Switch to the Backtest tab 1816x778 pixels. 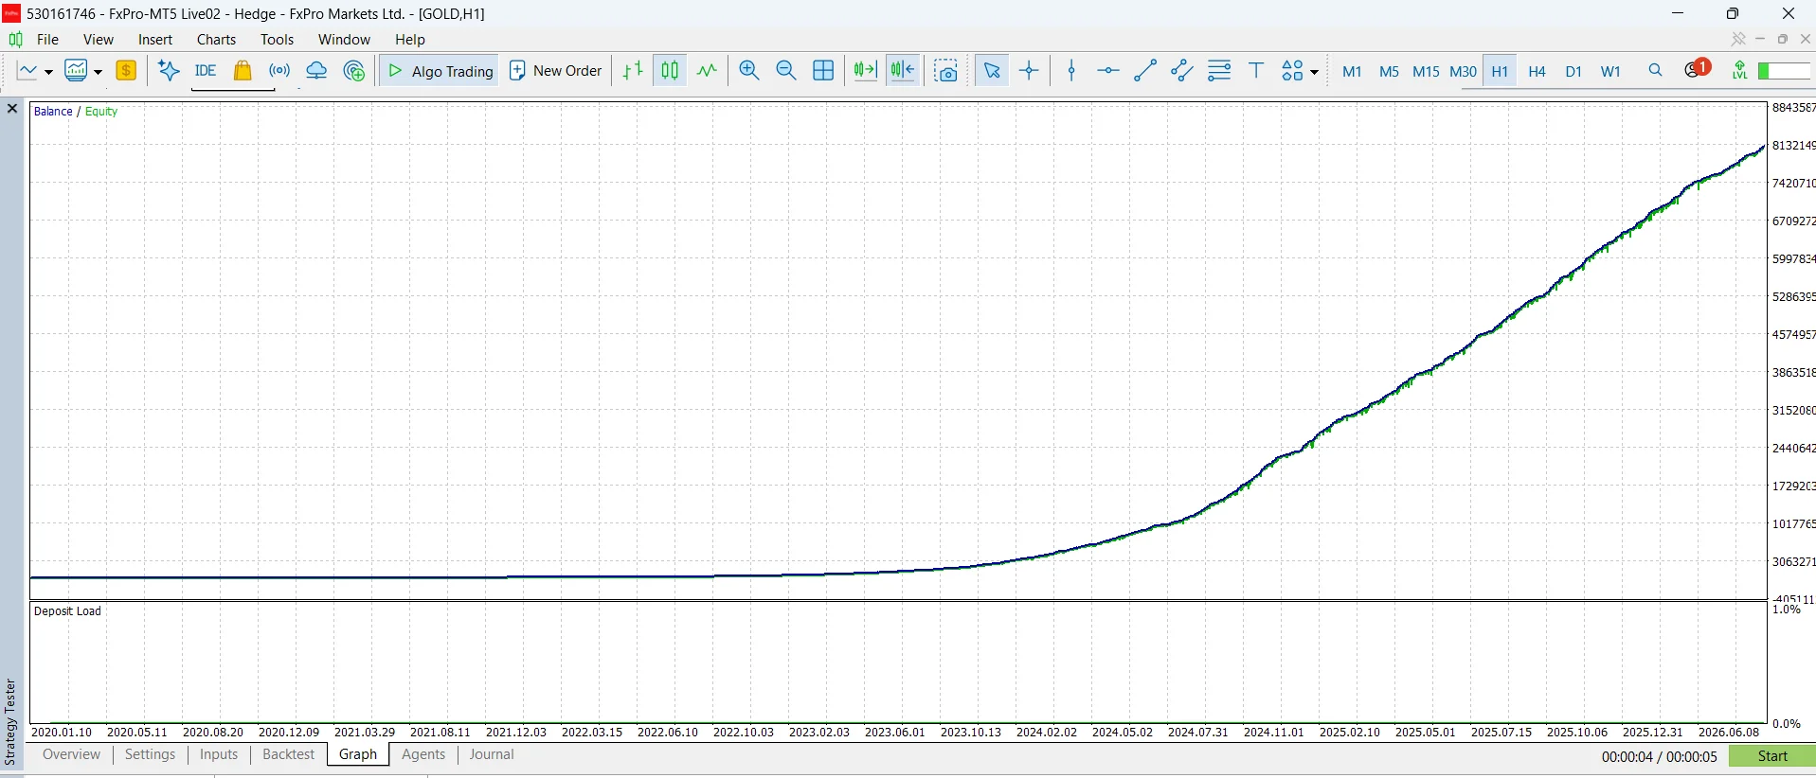click(288, 754)
